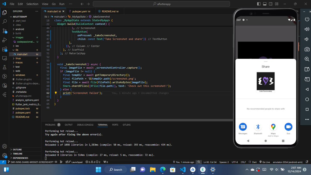
Task: Open the Extensions view
Action: [x=4, y=49]
